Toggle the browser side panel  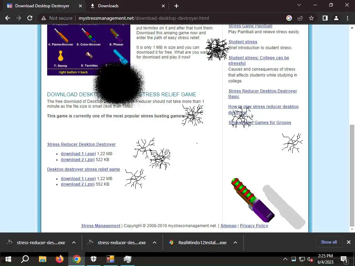pos(325,18)
